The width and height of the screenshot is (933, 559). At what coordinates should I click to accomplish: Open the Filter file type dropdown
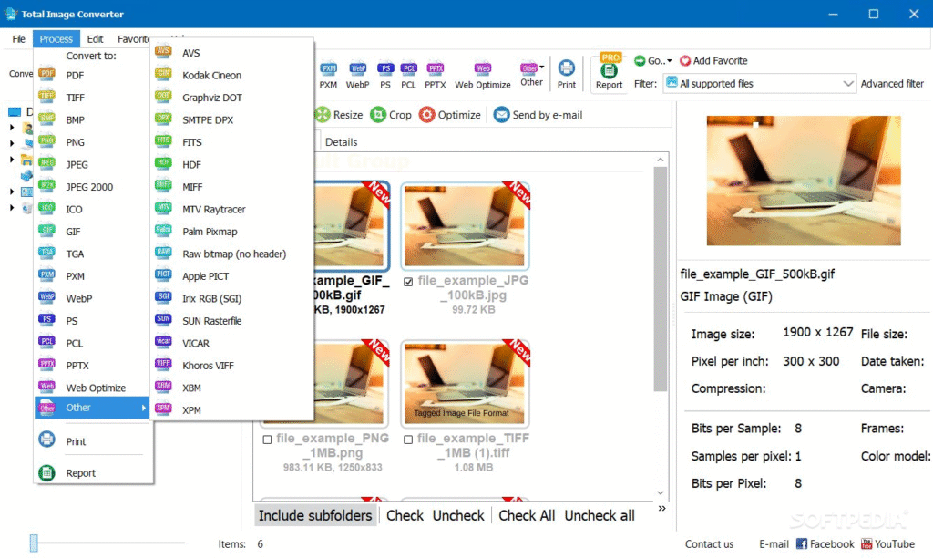847,84
